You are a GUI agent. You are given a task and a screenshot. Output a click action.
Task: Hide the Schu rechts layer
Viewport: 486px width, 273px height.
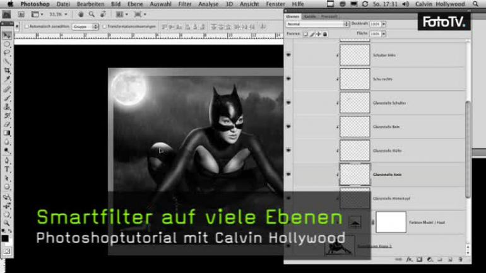click(x=288, y=79)
